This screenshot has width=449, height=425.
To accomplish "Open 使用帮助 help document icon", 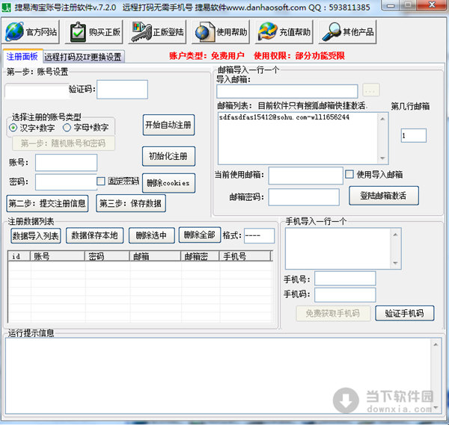I will pyautogui.click(x=221, y=31).
